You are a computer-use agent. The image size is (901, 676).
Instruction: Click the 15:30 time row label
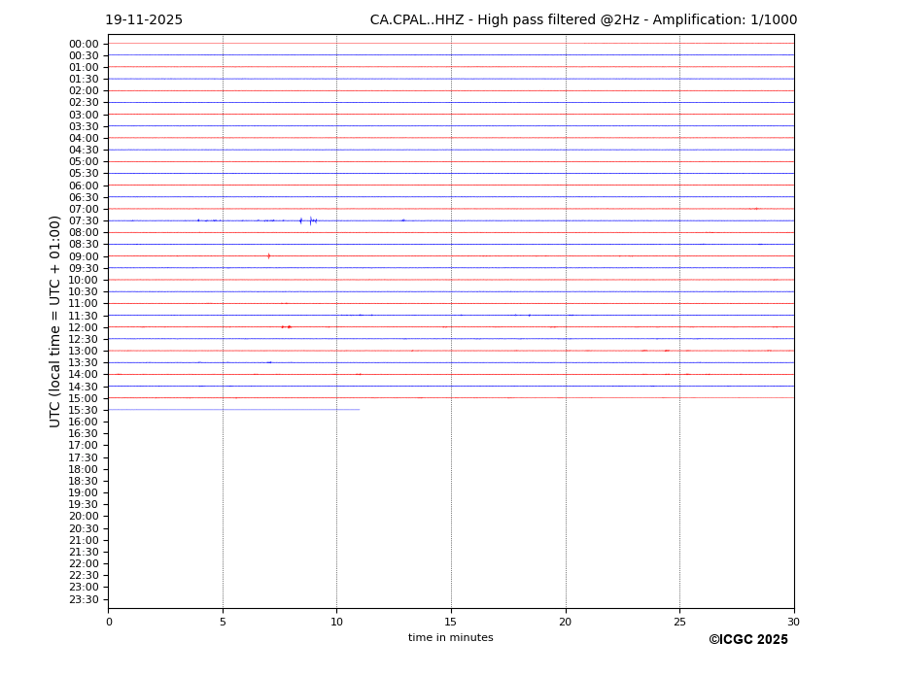pos(84,410)
